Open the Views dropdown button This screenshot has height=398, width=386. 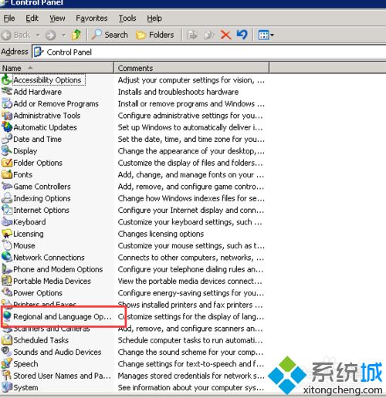click(266, 35)
